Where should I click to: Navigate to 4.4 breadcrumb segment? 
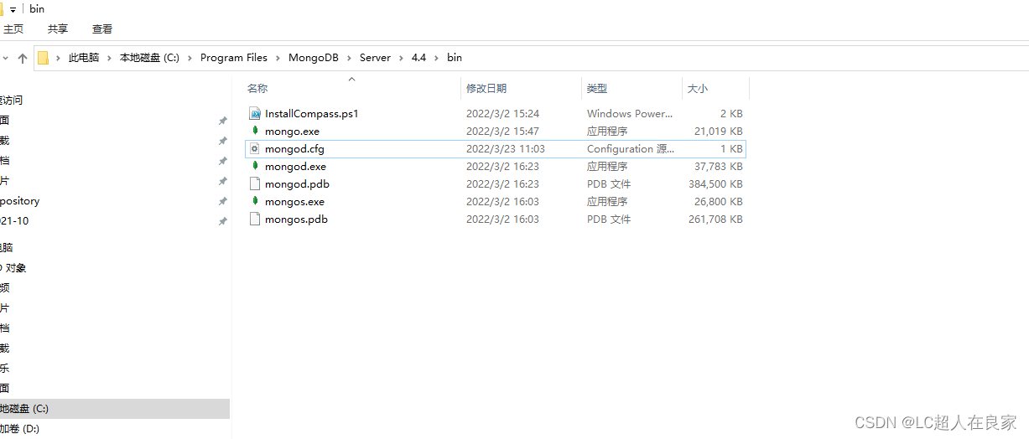pos(418,58)
